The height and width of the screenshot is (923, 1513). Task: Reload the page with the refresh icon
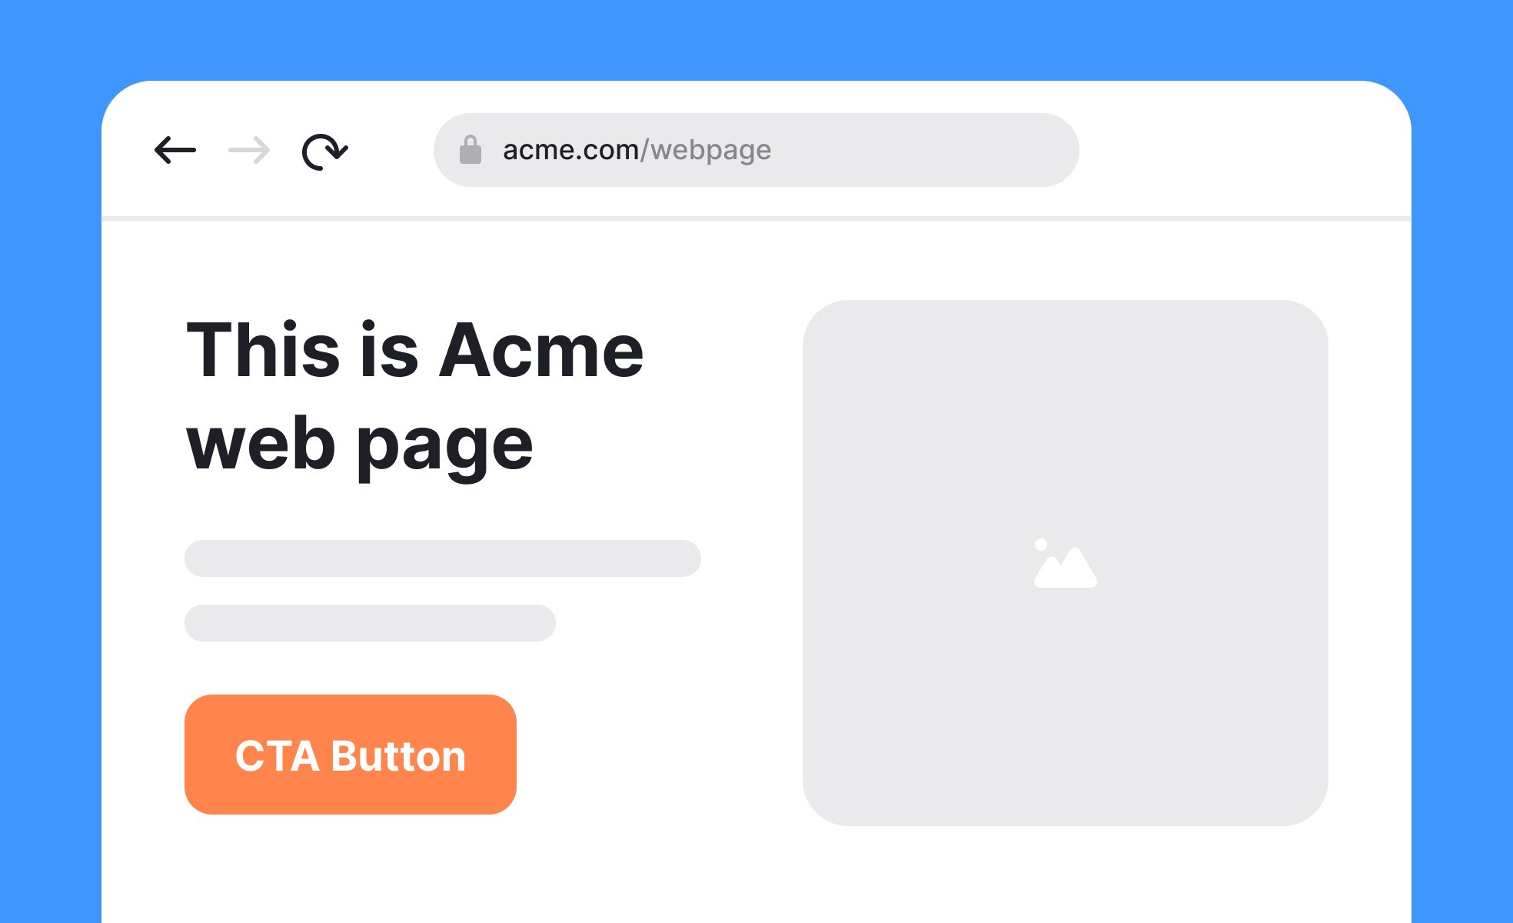324,151
